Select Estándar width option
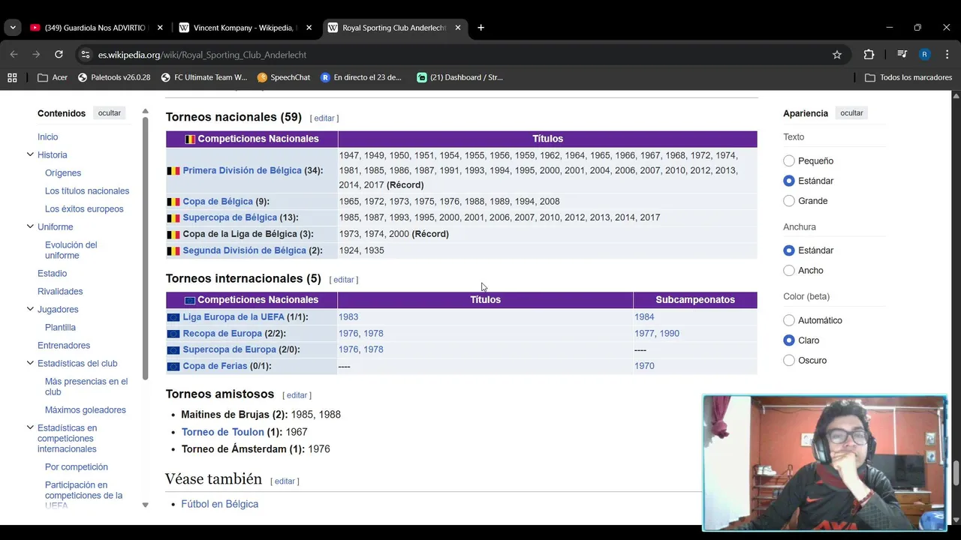Viewport: 961px width, 540px height. tap(789, 250)
